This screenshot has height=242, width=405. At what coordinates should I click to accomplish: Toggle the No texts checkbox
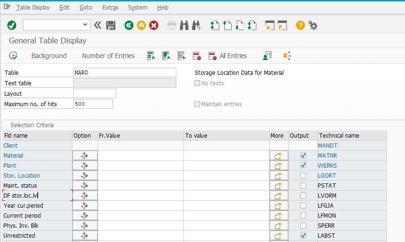coord(197,83)
